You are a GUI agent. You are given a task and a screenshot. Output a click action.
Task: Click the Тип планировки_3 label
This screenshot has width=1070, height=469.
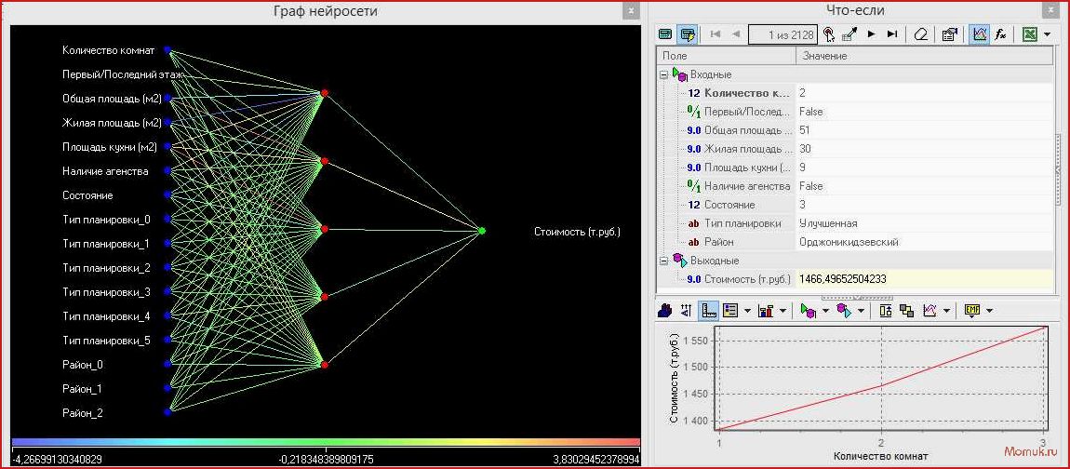click(106, 292)
